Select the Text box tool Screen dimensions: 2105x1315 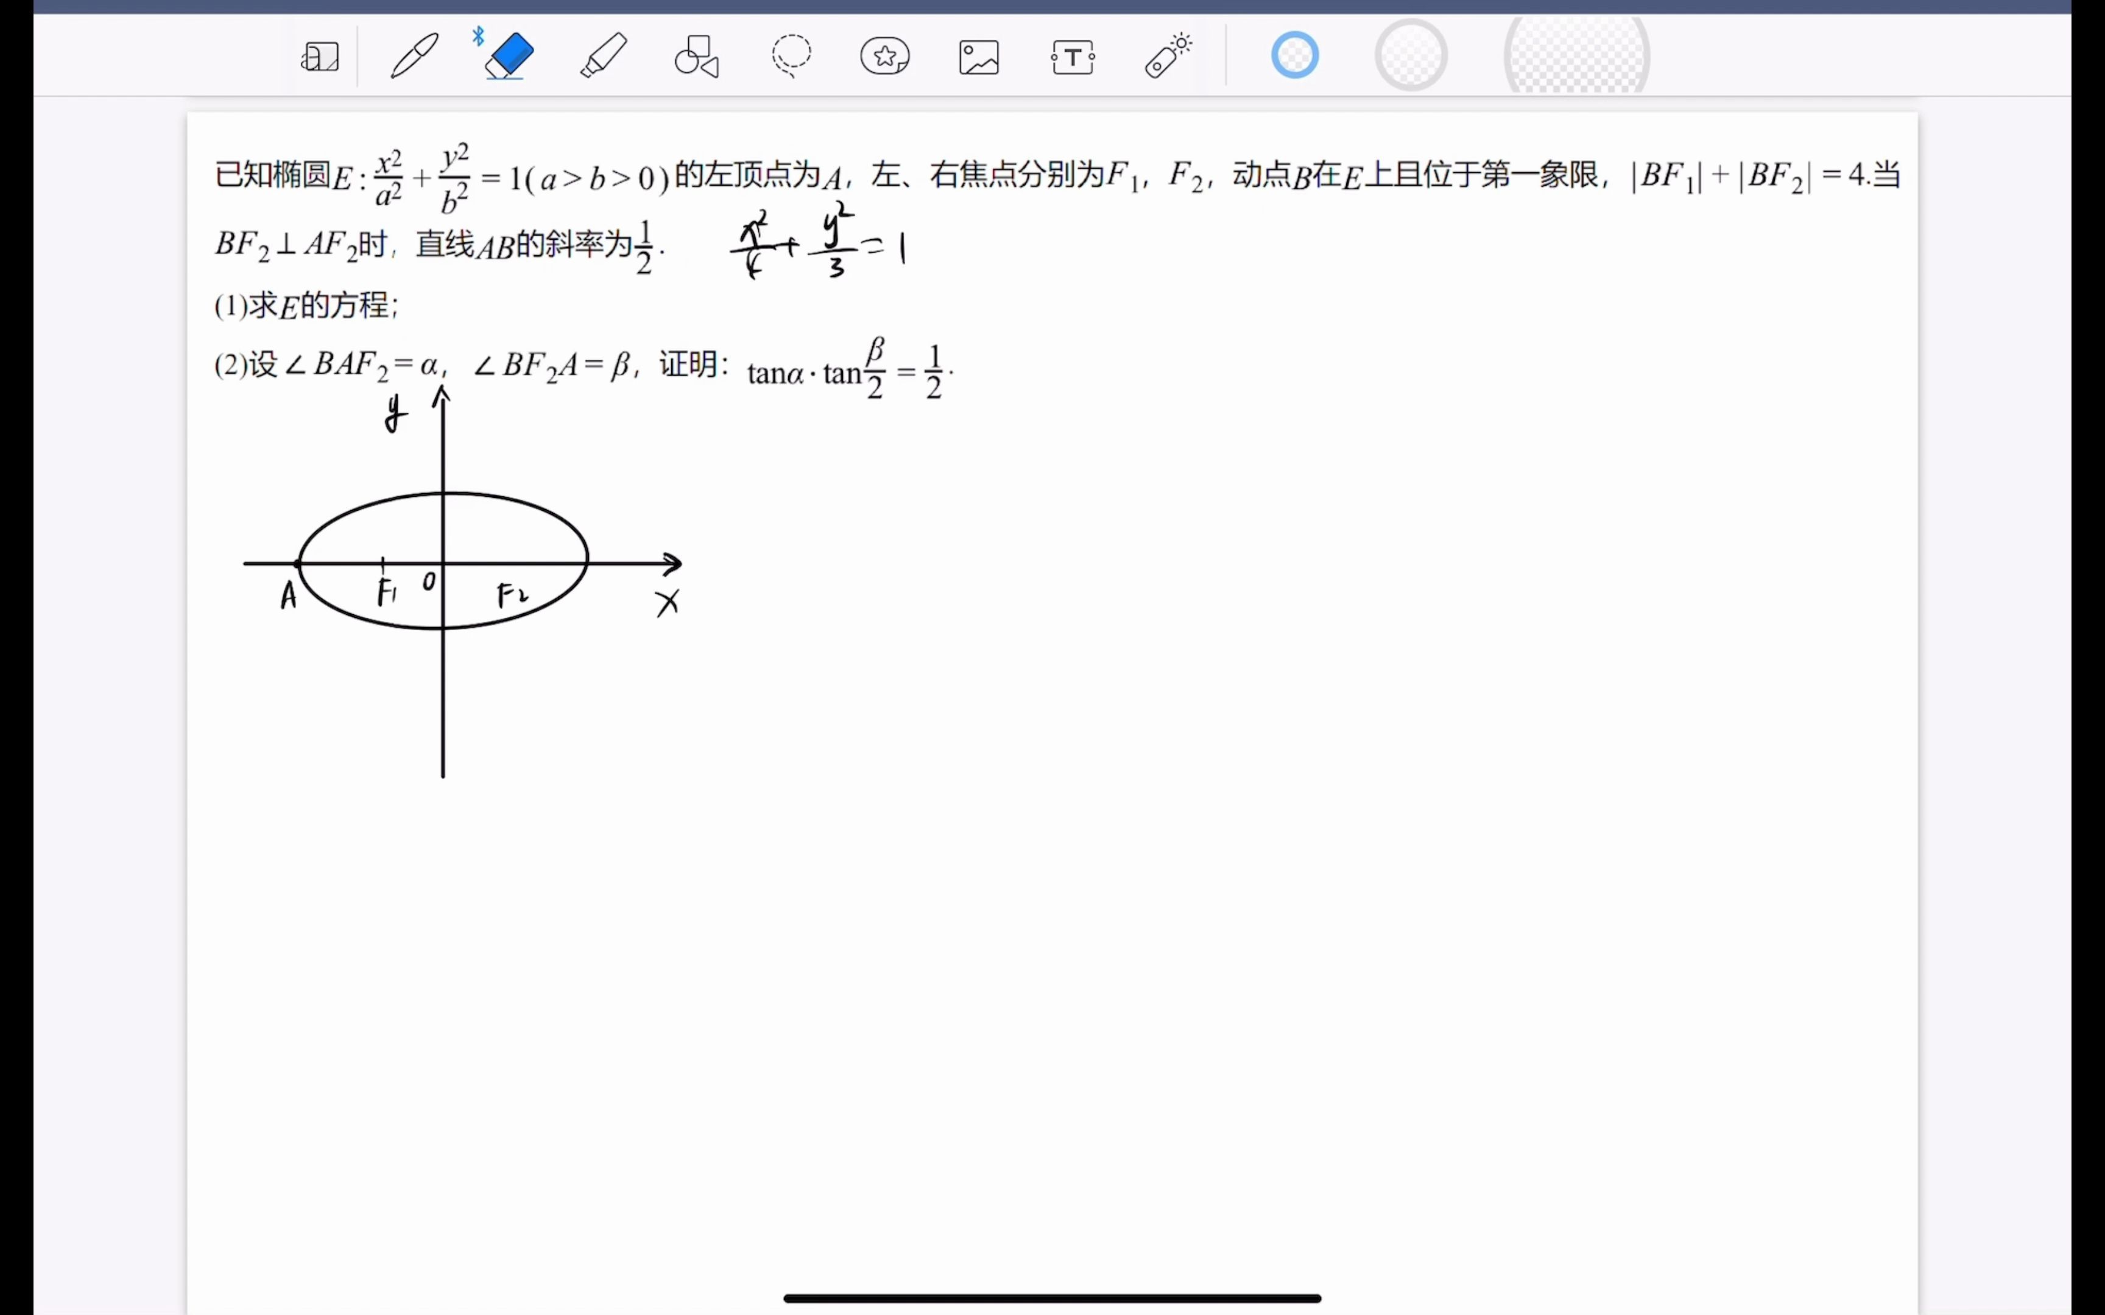(x=1073, y=57)
